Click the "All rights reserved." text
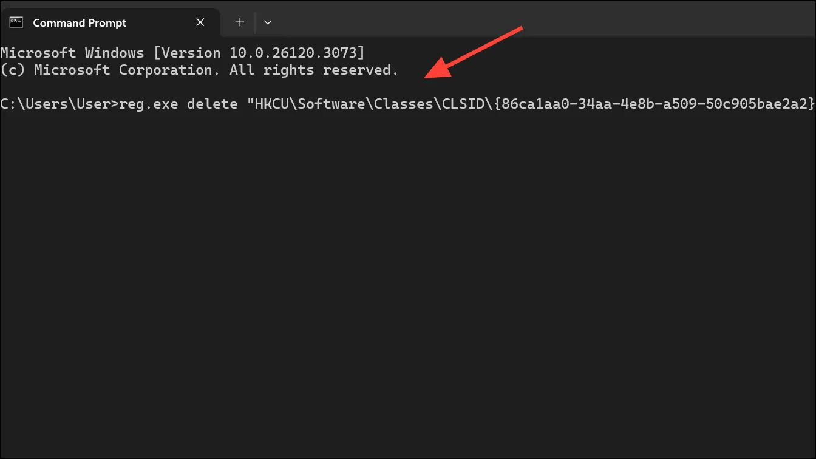This screenshot has height=459, width=816. point(314,70)
